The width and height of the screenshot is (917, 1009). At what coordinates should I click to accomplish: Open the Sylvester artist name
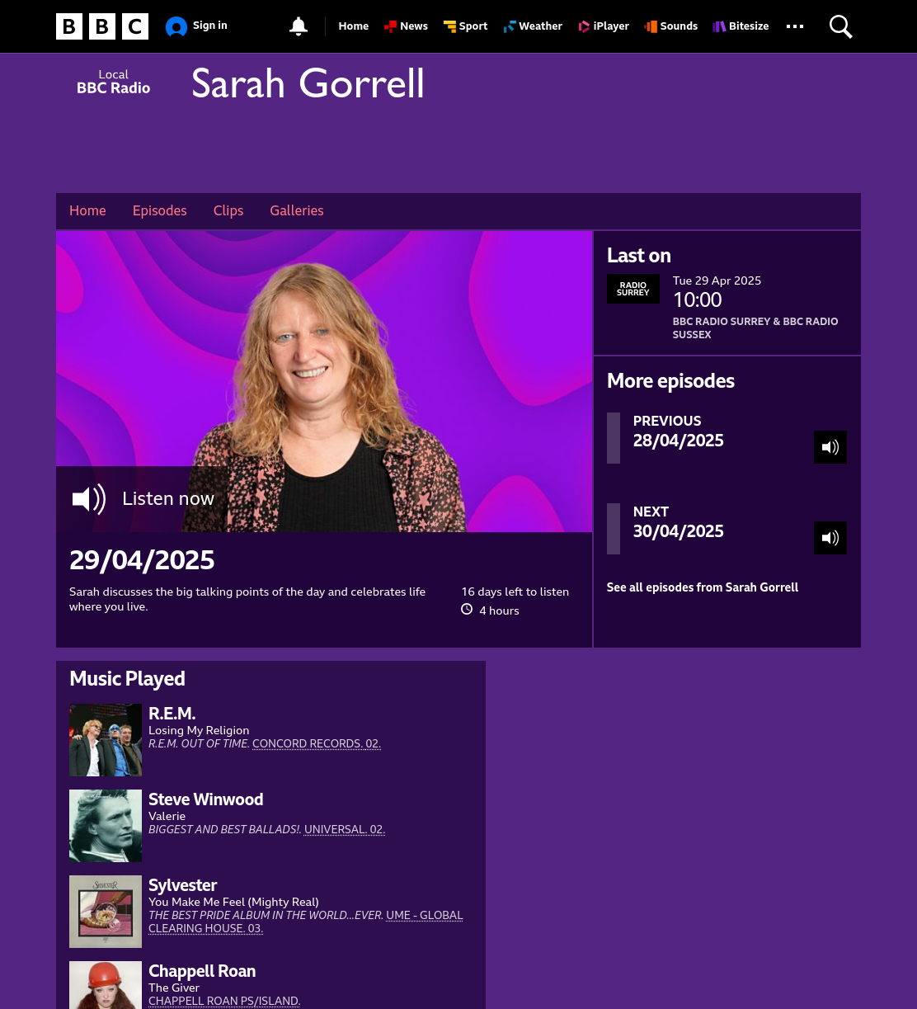point(183,885)
